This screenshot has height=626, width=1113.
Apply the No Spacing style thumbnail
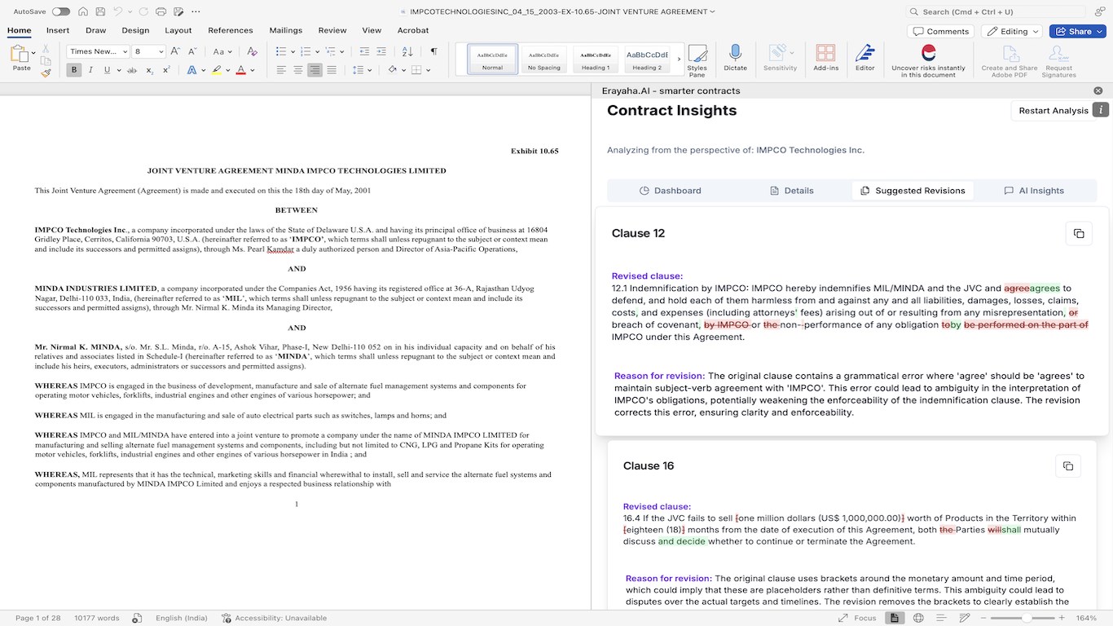coord(543,59)
